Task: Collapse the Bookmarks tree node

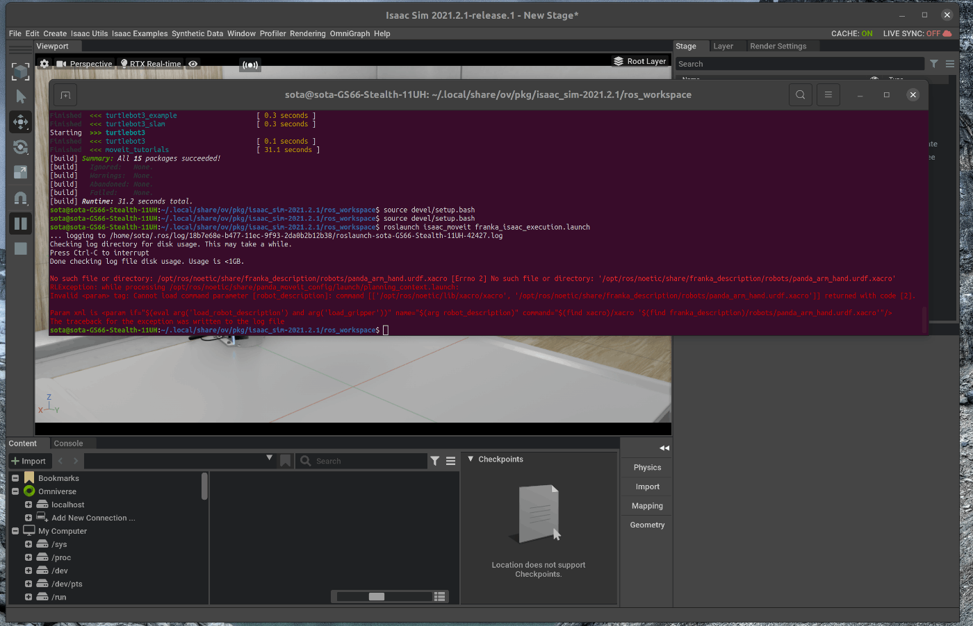Action: [x=15, y=478]
